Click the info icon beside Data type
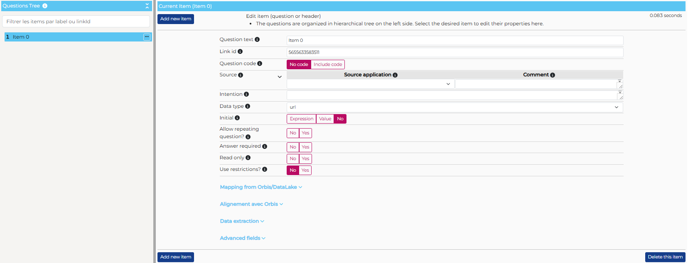Viewport: 688px width, 263px height. tap(248, 106)
